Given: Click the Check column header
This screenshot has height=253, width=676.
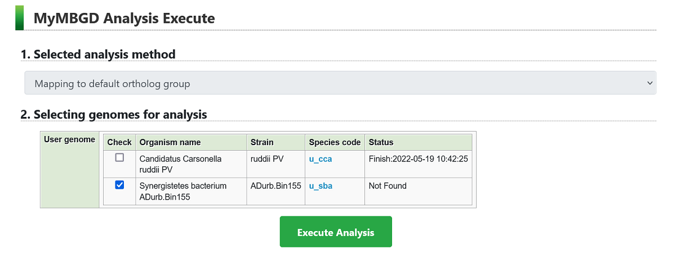Looking at the screenshot, I should coord(119,142).
